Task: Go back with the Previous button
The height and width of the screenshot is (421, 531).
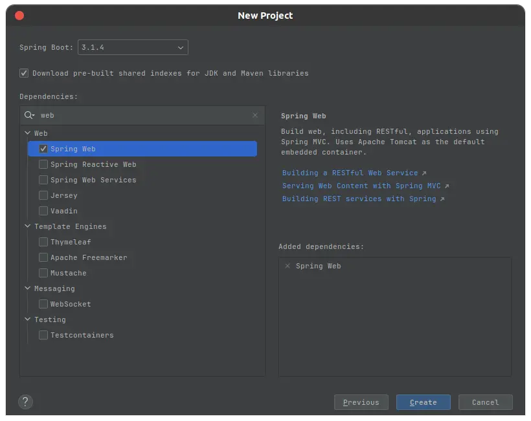Action: 361,402
